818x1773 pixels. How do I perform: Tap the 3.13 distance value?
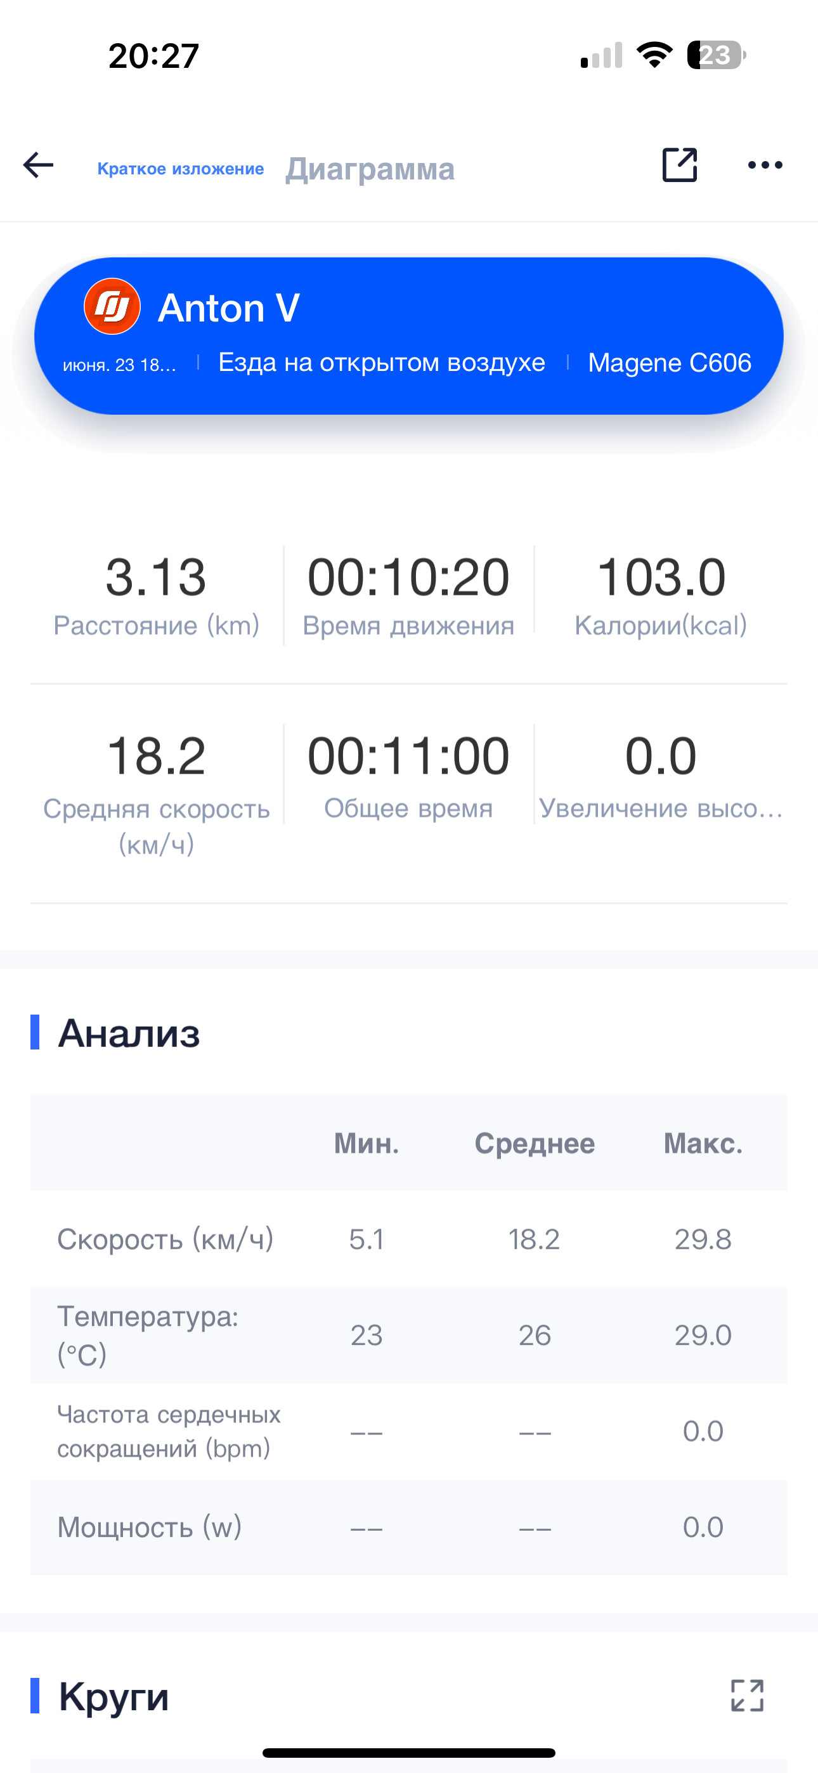pos(156,577)
